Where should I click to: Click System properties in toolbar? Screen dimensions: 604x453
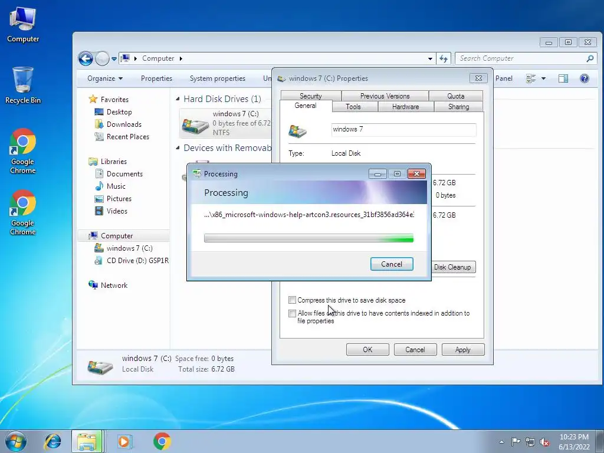point(217,78)
